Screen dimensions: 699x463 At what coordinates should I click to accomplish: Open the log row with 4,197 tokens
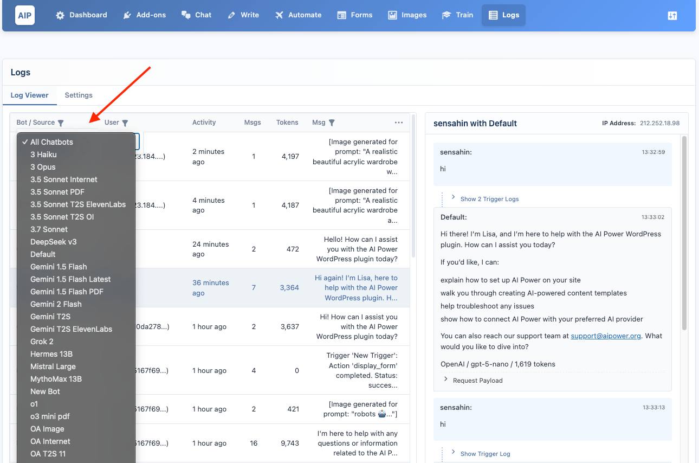(210, 157)
